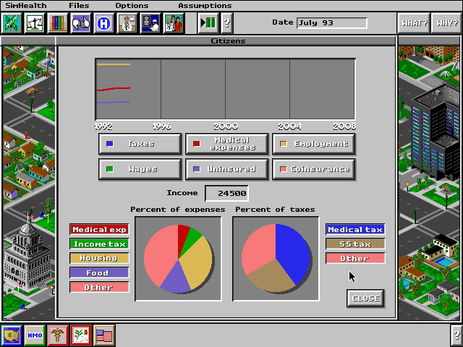Select the caduceus medical icon
Viewport: 463px width, 347px height.
(58, 335)
